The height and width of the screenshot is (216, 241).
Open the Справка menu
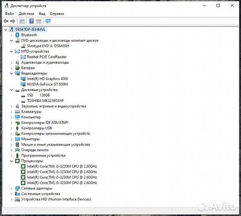pyautogui.click(x=57, y=14)
